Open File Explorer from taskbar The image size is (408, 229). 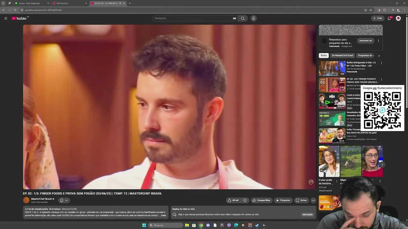tap(187, 225)
